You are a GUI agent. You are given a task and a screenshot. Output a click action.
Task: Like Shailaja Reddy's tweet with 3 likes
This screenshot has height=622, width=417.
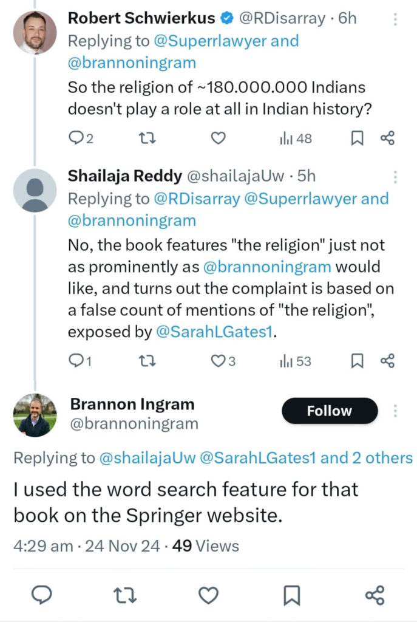pyautogui.click(x=217, y=361)
